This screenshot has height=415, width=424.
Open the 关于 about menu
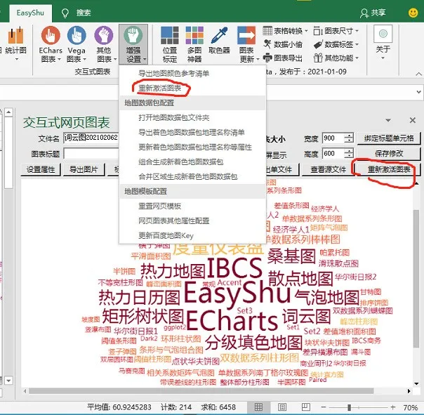tap(383, 43)
